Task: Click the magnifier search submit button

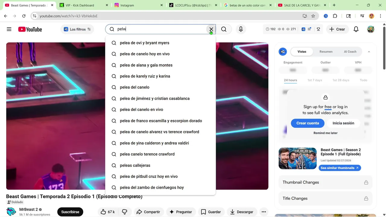Action: coord(224,29)
